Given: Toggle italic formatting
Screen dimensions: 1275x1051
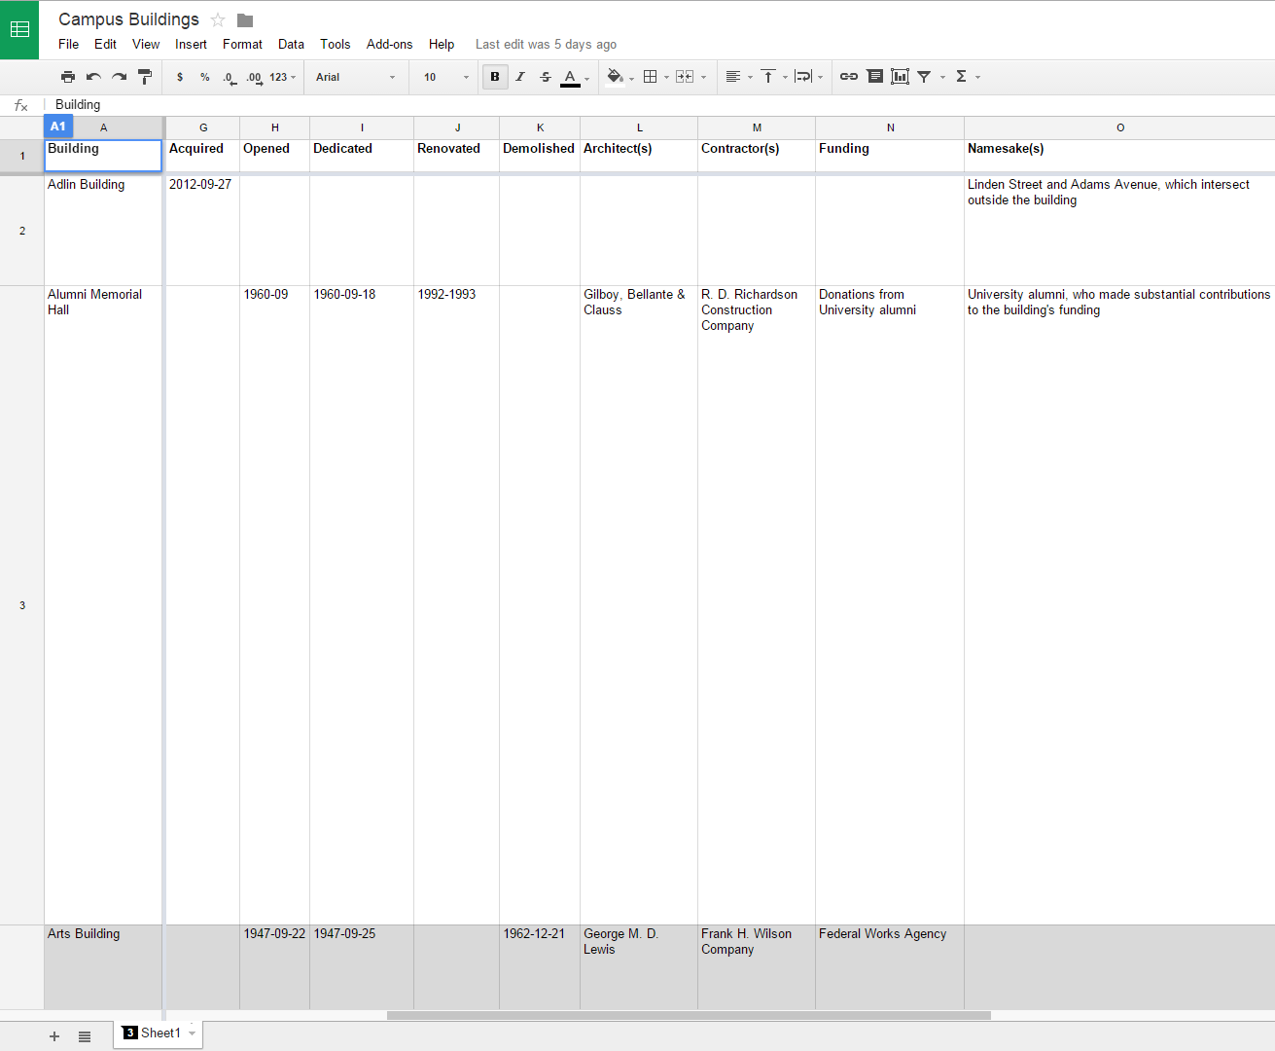Looking at the screenshot, I should coord(520,76).
